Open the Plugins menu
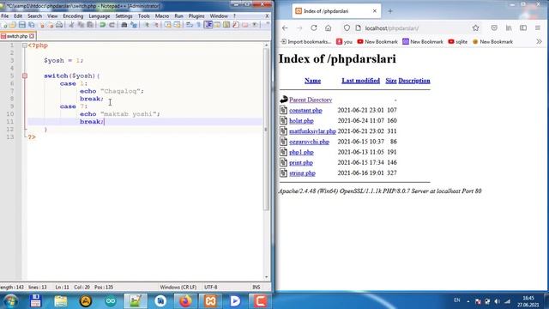The image size is (549, 309). coord(196,16)
